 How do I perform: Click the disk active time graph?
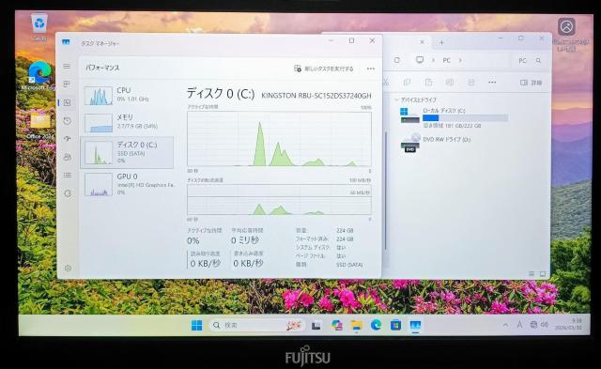point(279,139)
